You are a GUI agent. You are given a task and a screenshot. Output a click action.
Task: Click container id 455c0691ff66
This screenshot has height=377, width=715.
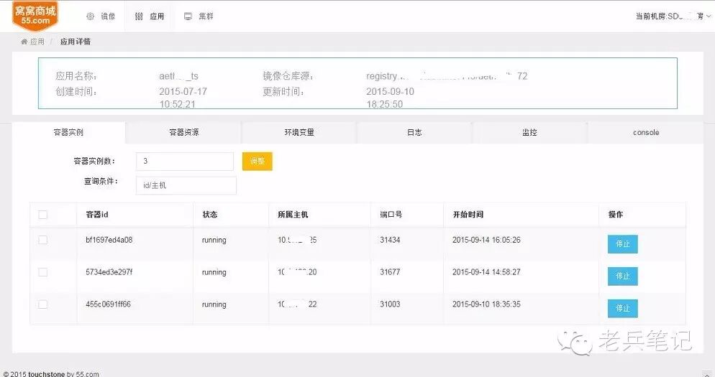[108, 304]
